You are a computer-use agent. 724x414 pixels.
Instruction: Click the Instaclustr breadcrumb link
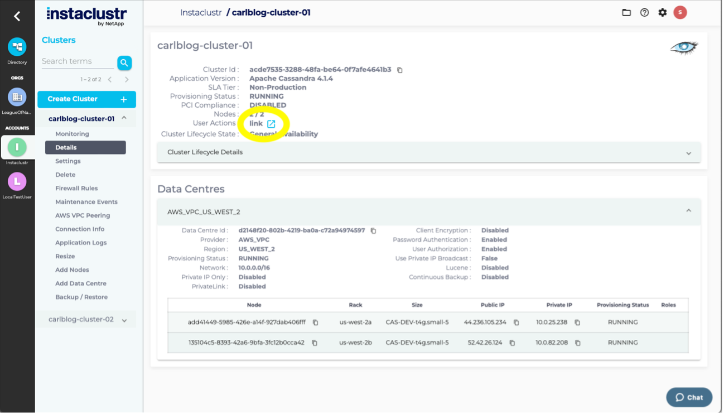coord(201,12)
